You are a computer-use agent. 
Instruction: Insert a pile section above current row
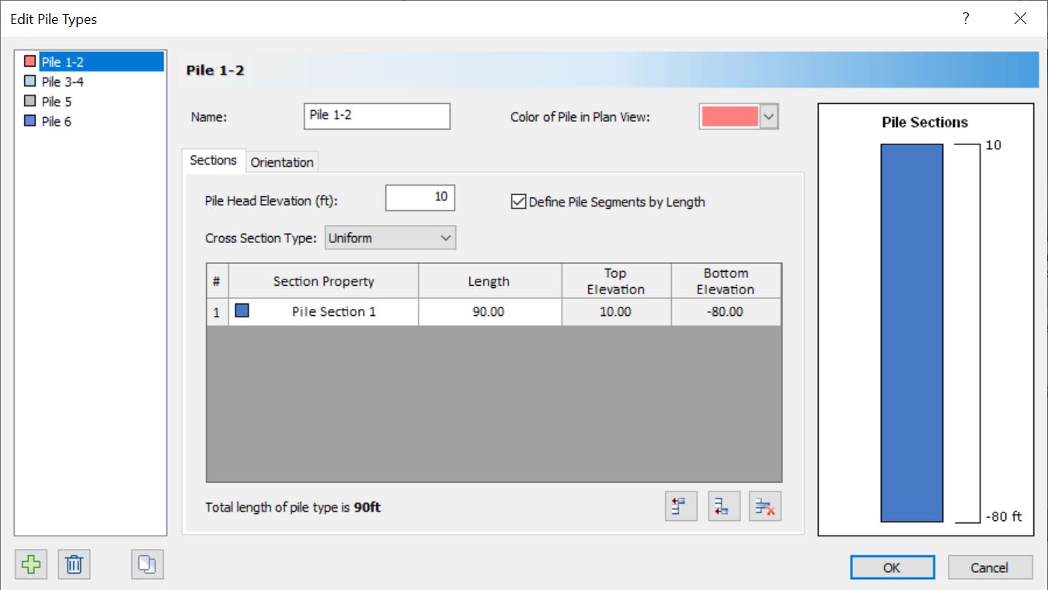click(x=681, y=505)
